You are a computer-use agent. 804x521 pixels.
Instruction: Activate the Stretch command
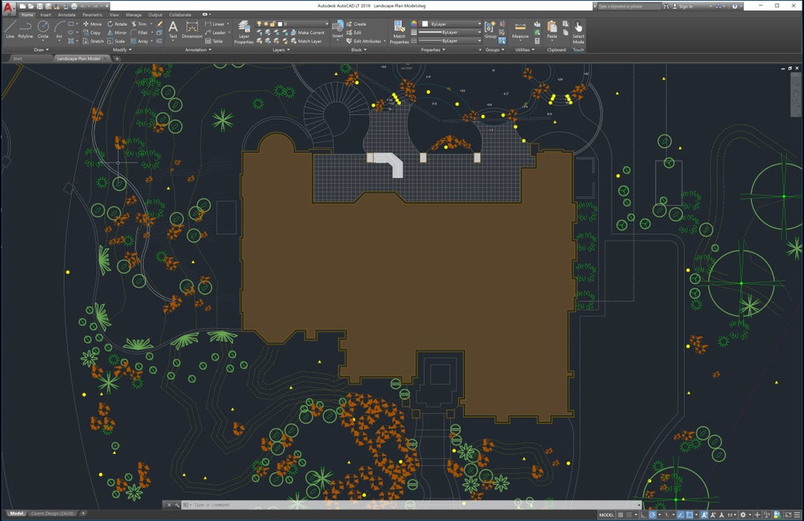(93, 41)
